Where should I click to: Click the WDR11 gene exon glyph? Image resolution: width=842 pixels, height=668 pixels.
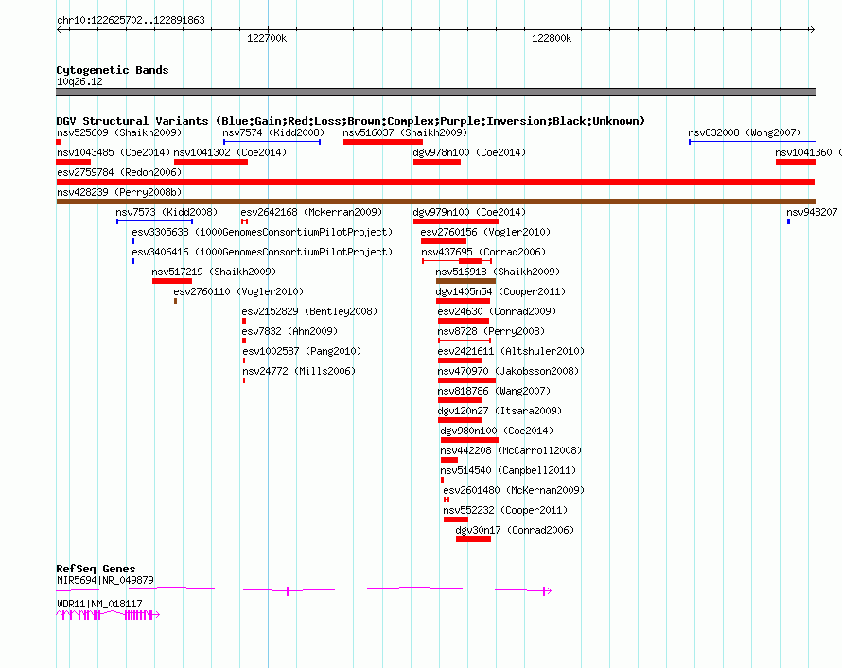(108, 615)
